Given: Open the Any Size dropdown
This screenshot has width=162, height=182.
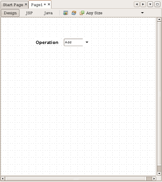Looking at the screenshot, I should pos(142,13).
